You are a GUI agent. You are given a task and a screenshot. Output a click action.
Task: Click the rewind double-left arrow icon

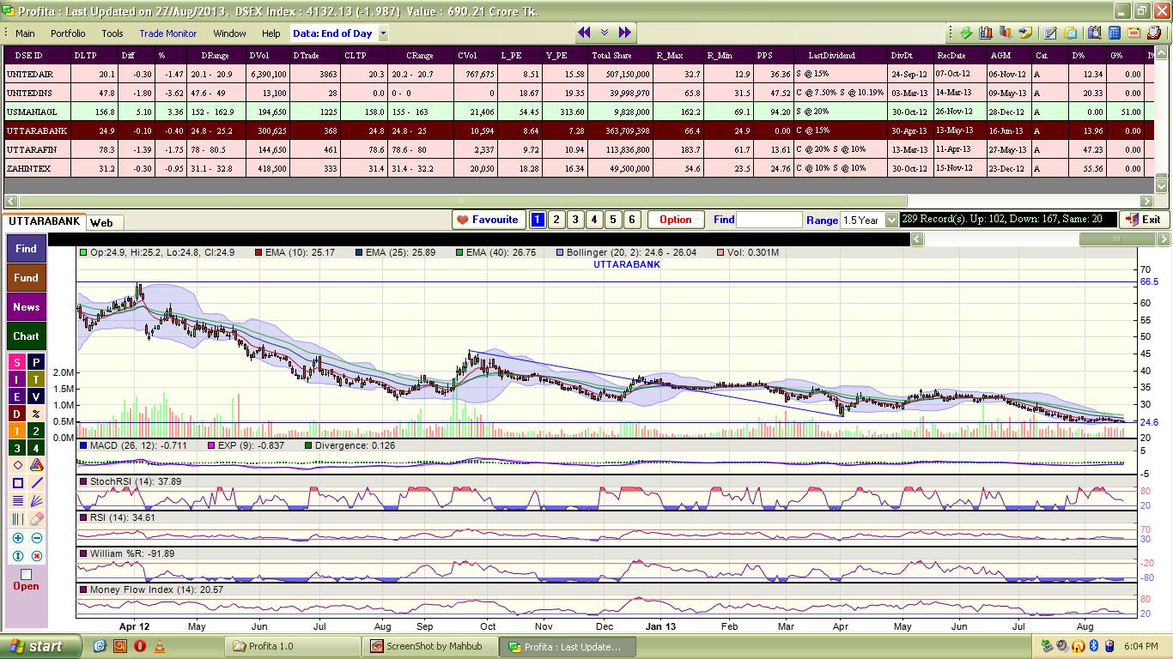[x=584, y=33]
